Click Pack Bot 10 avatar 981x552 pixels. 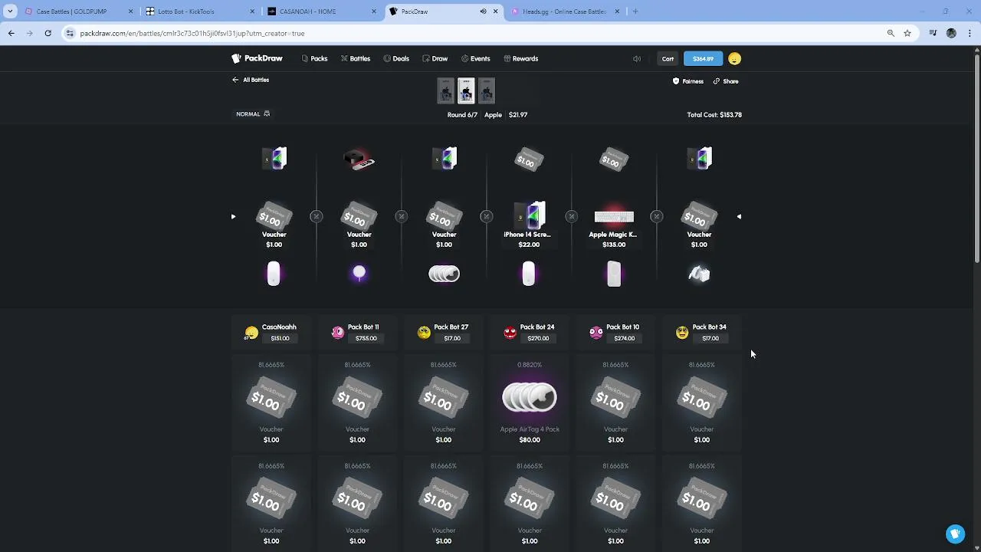(596, 333)
